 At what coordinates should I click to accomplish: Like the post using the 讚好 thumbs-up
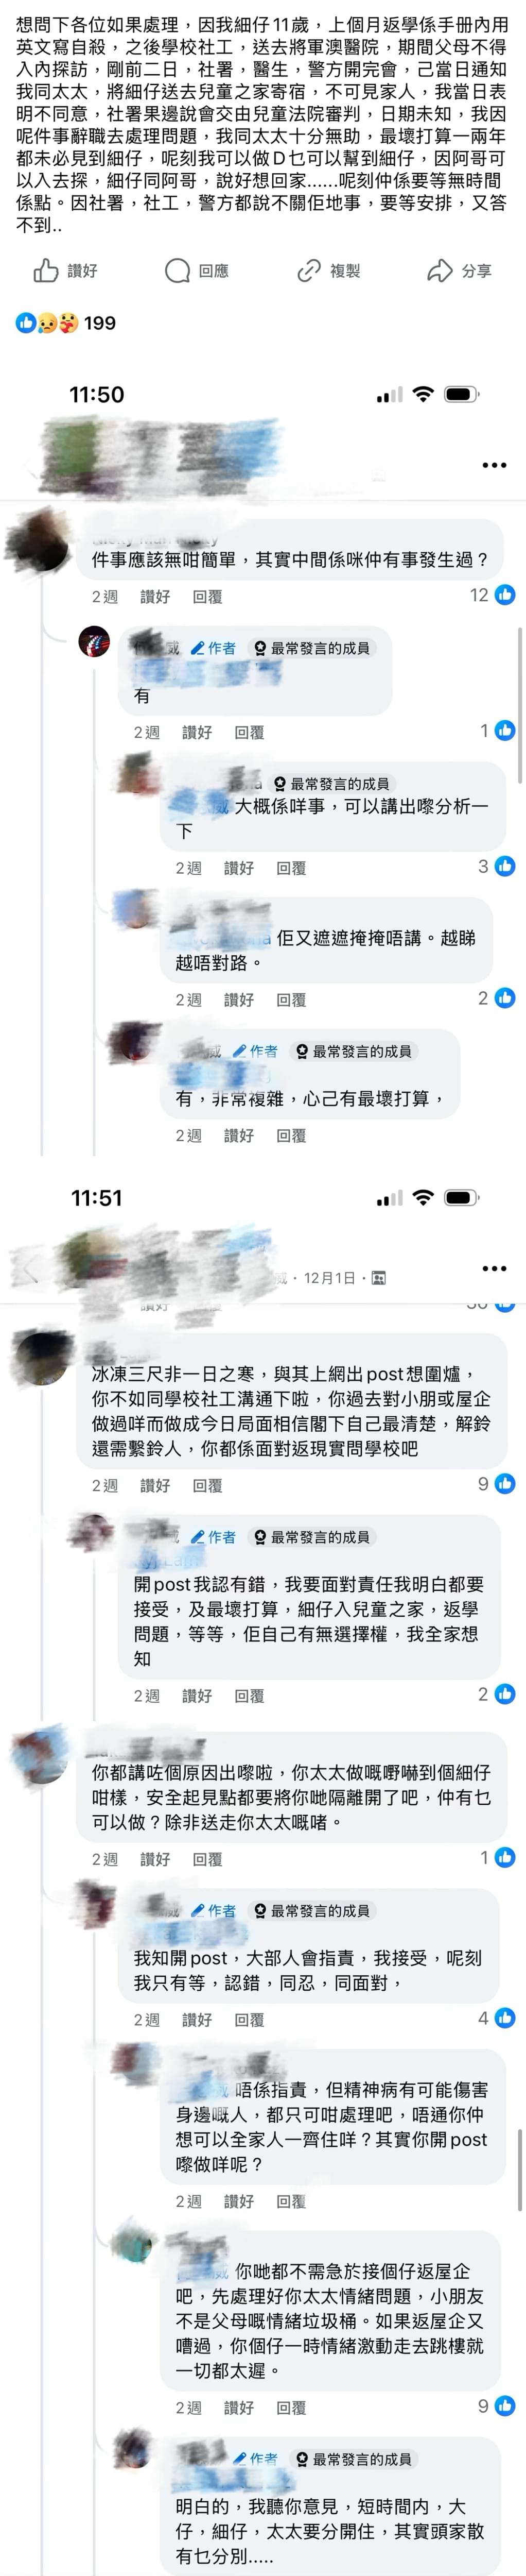[x=65, y=270]
